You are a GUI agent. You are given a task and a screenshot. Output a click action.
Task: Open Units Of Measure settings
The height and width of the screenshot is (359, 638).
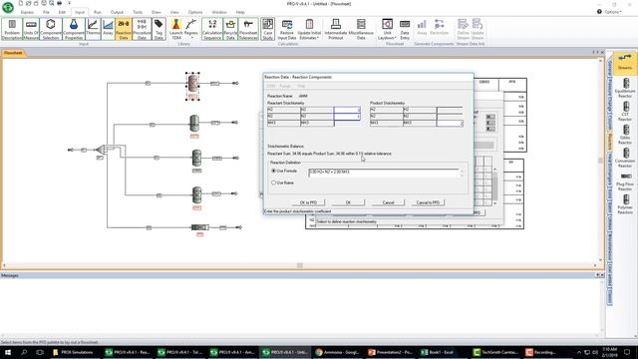[x=31, y=29]
